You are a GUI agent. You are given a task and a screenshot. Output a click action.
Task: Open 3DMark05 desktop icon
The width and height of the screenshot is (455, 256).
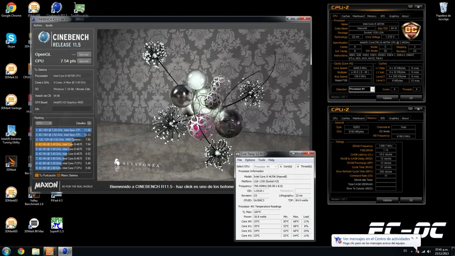(x=11, y=225)
